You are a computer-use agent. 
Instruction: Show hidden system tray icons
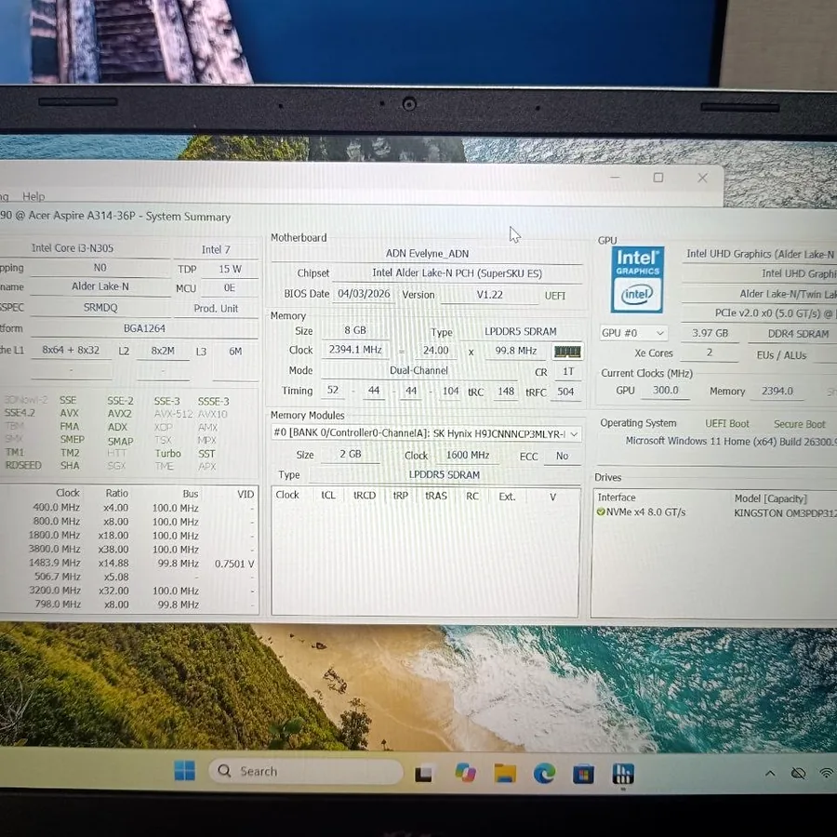[770, 773]
